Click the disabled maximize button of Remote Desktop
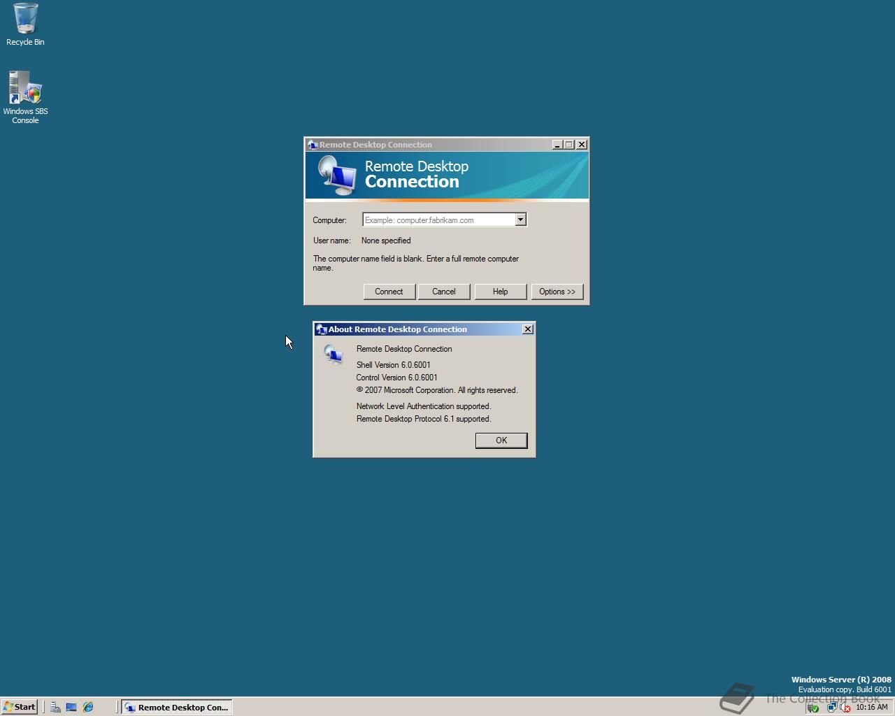Screen dimensions: 895x716 coord(569,145)
